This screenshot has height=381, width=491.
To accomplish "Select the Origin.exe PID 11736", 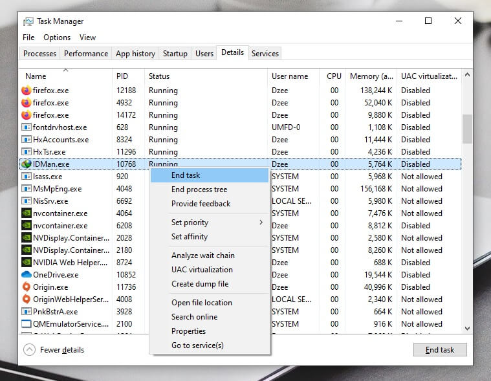I will tap(126, 287).
